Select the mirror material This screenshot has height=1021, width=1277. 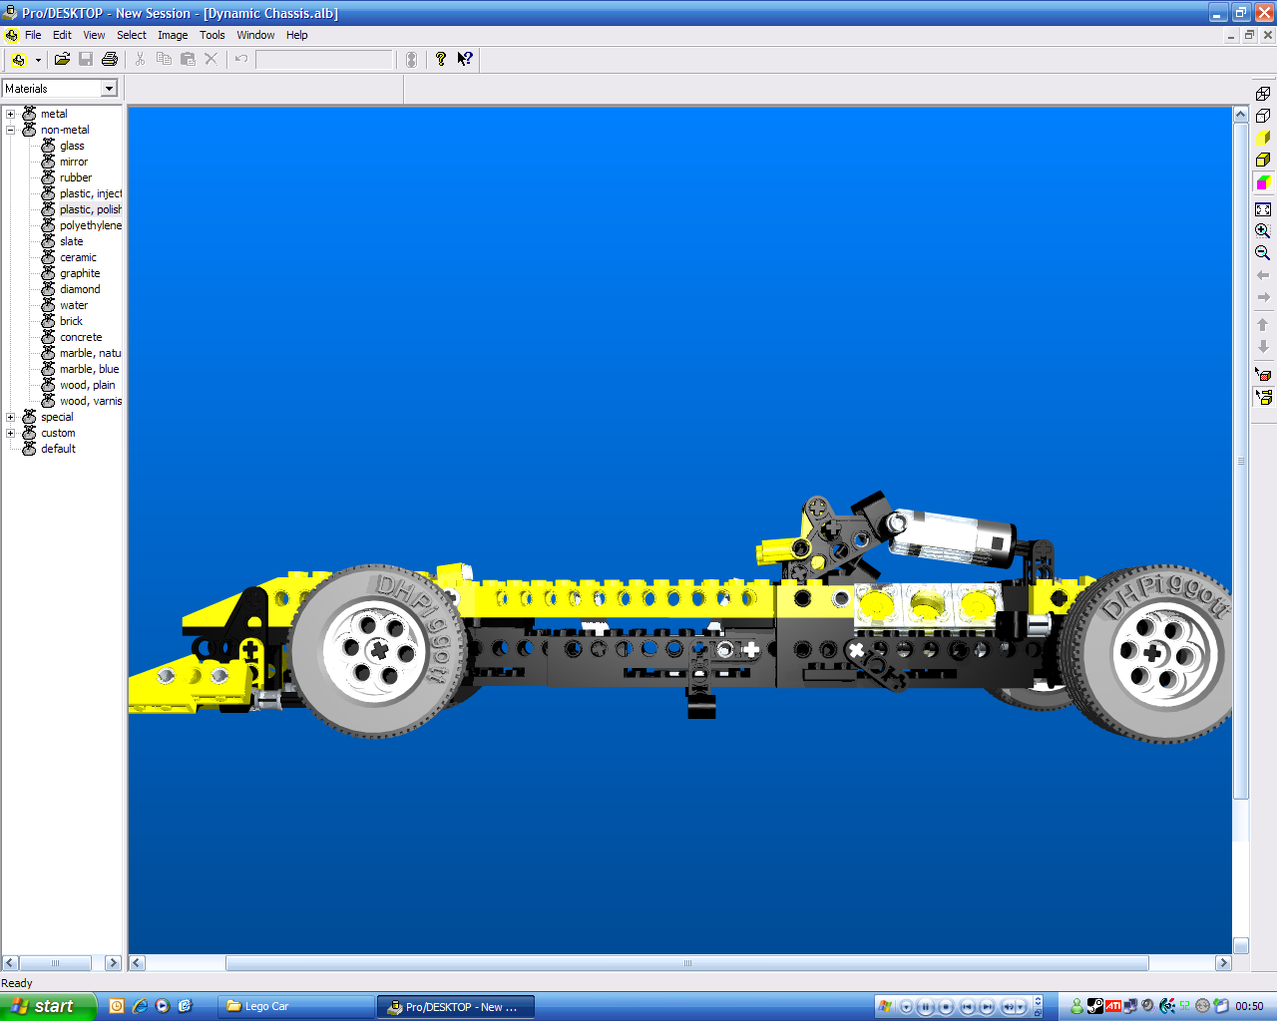(74, 162)
